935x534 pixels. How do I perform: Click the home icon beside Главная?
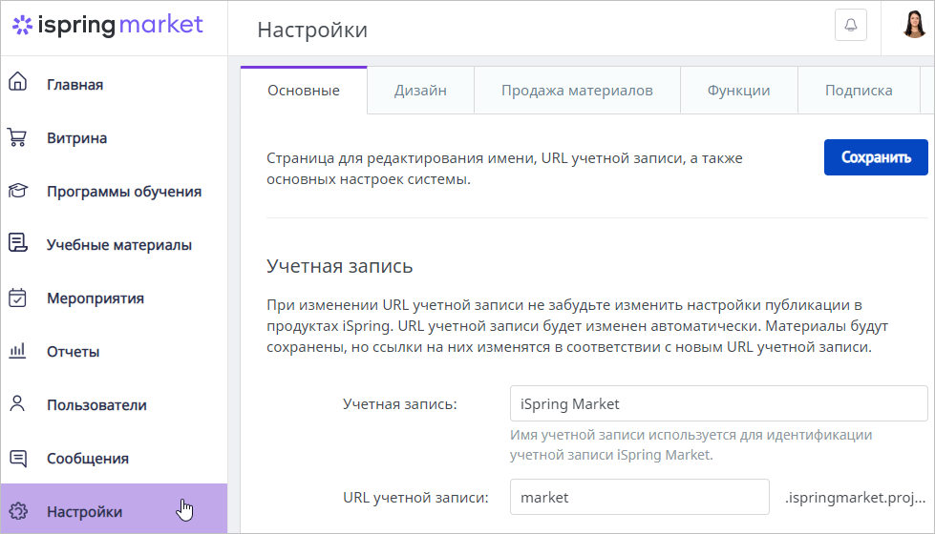pyautogui.click(x=18, y=82)
